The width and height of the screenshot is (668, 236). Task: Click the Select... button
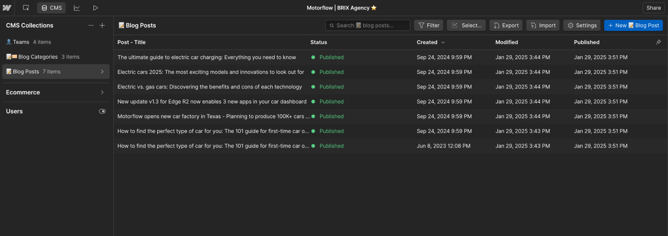[x=466, y=25]
